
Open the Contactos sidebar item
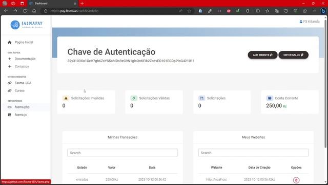22,66
